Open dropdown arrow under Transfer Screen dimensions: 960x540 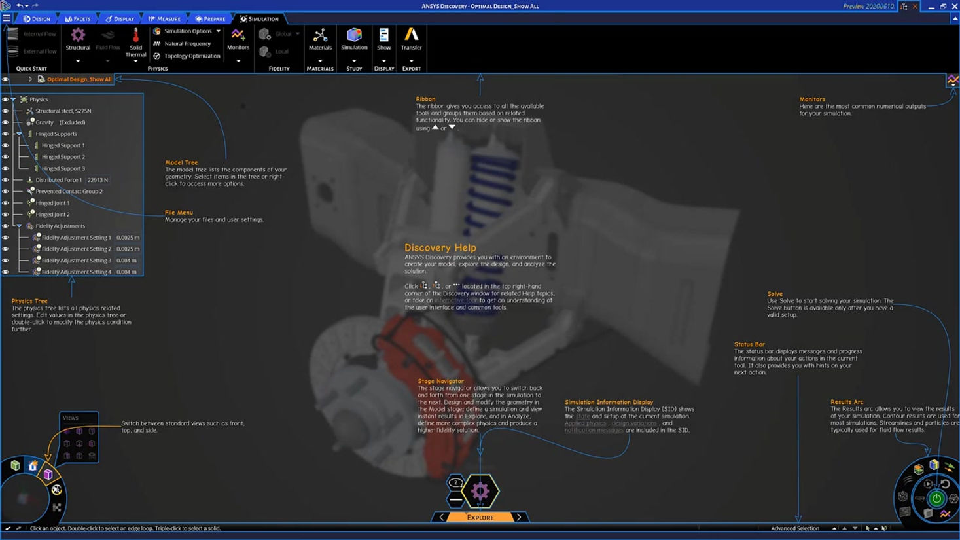coord(412,61)
